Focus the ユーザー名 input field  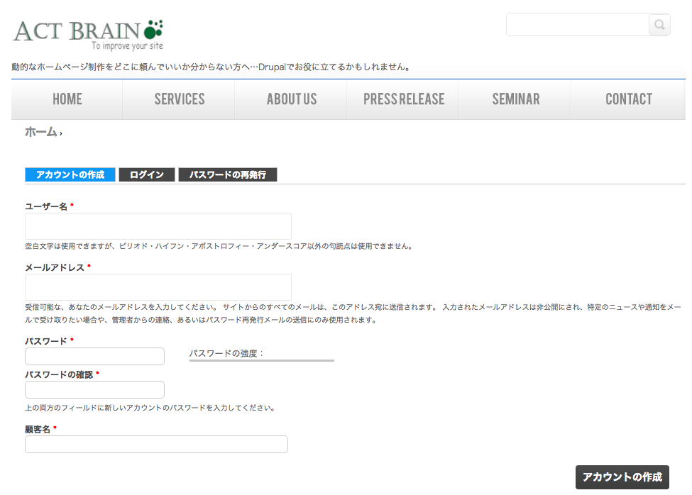[x=158, y=226]
